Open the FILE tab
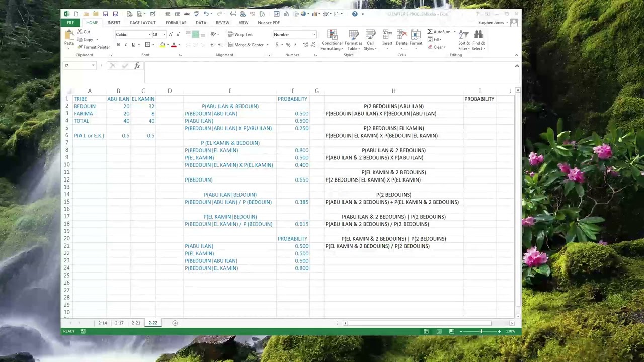 pos(70,23)
